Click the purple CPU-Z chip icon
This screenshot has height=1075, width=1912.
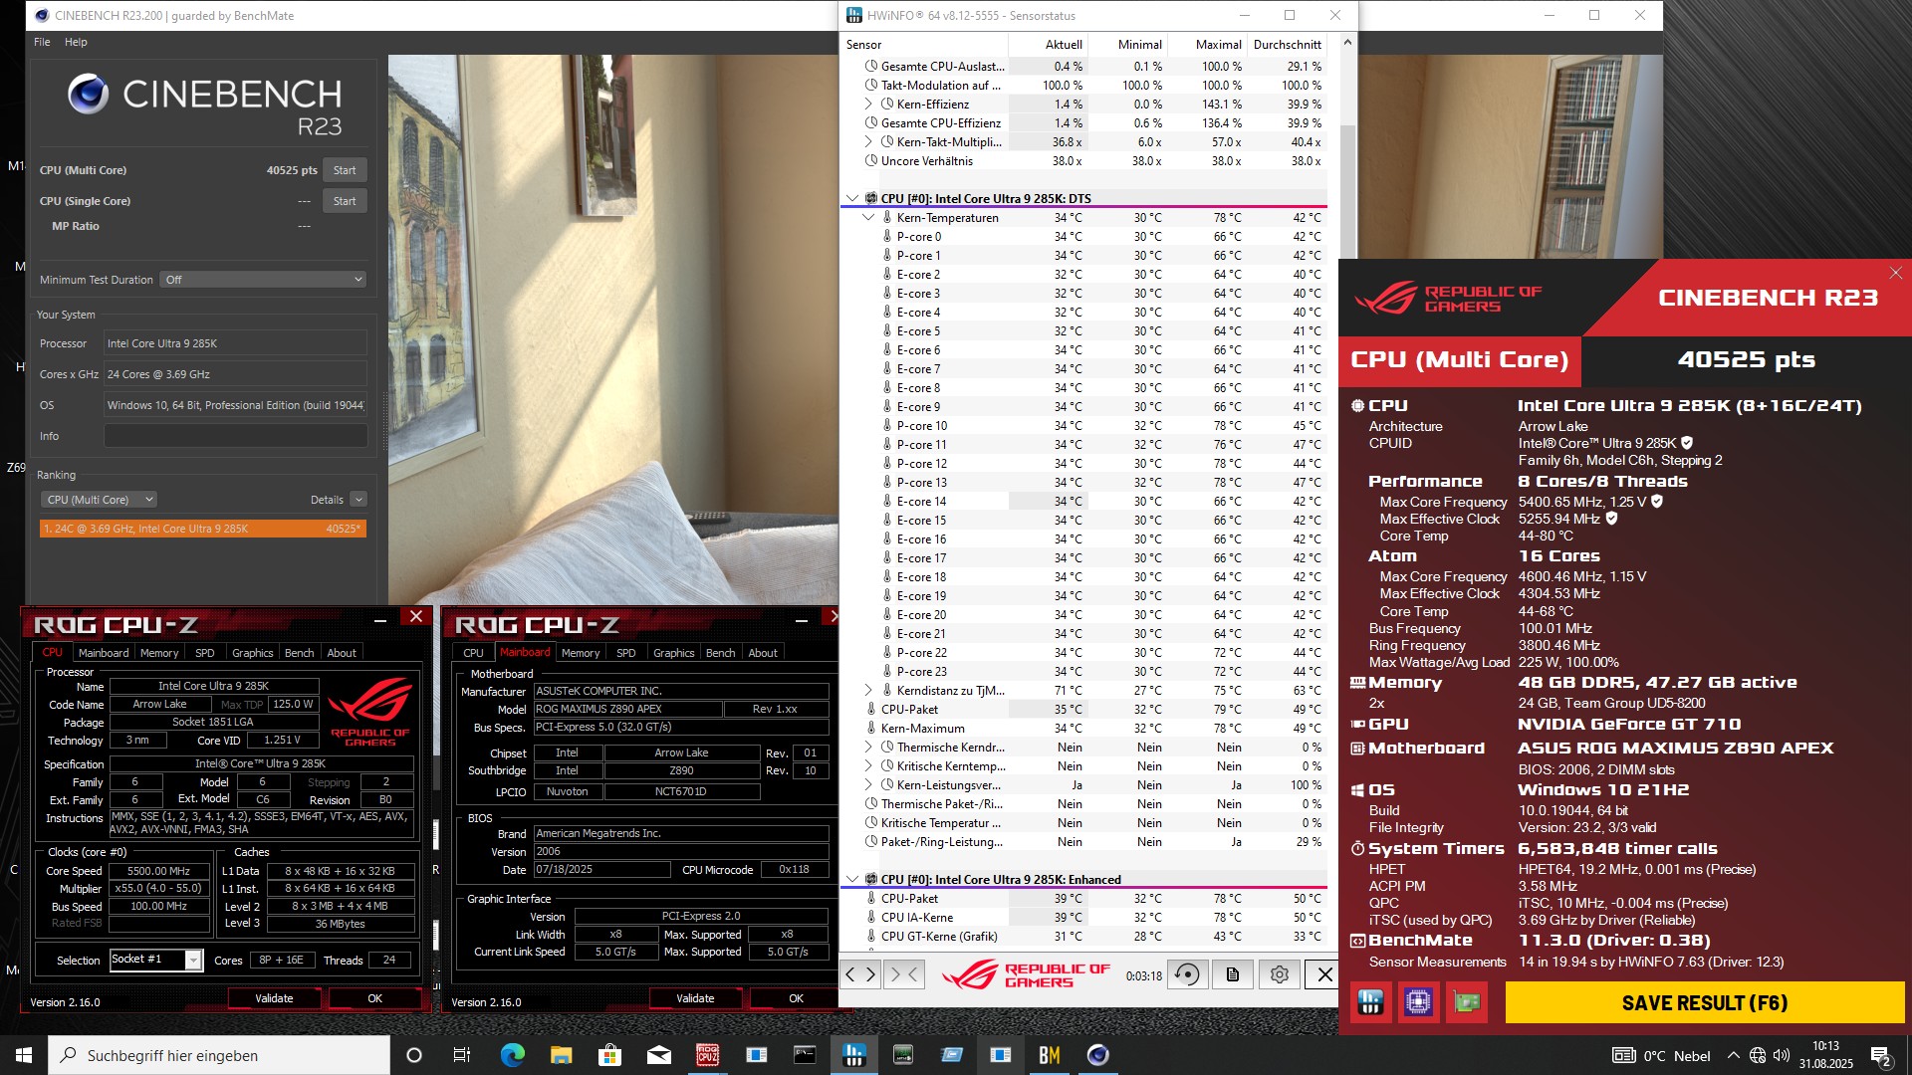pyautogui.click(x=1418, y=1002)
